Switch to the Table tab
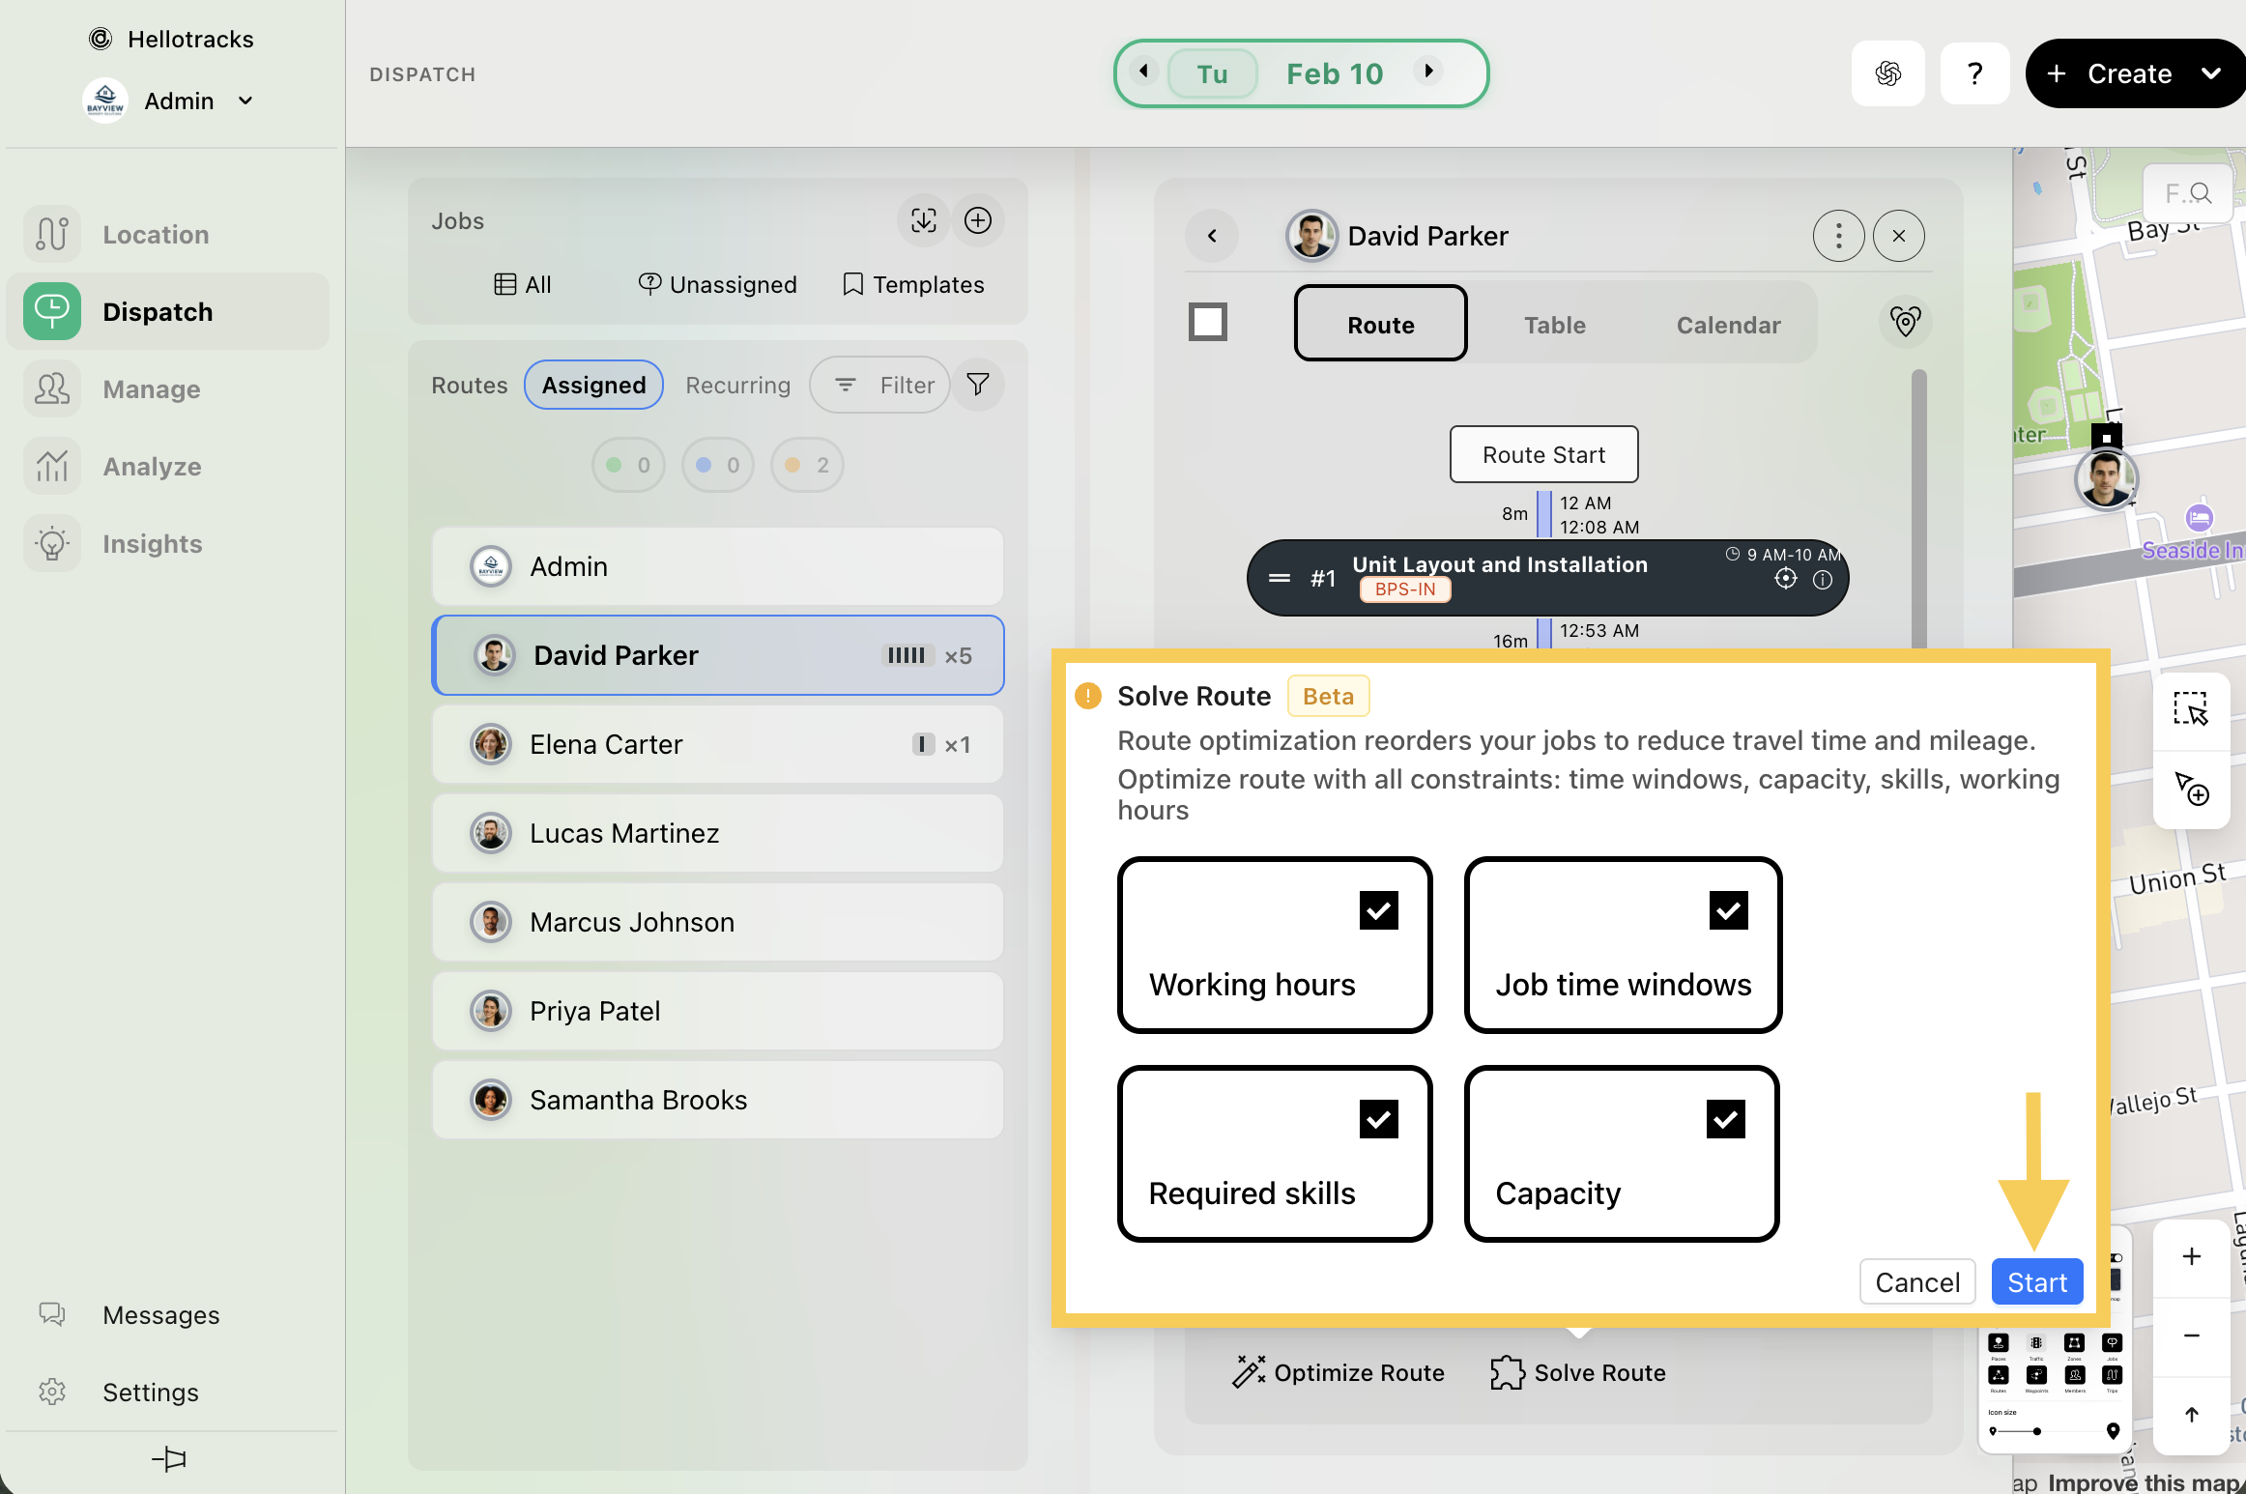2246x1494 pixels. tap(1554, 325)
